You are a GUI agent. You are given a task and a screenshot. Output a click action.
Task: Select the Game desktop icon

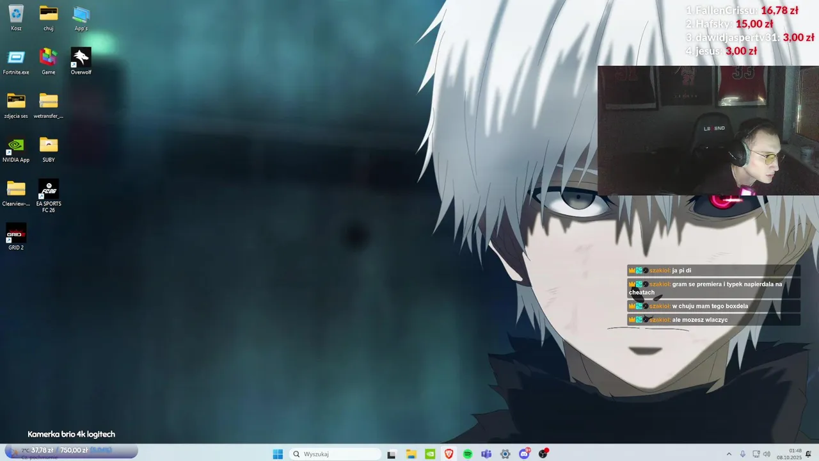(x=49, y=61)
